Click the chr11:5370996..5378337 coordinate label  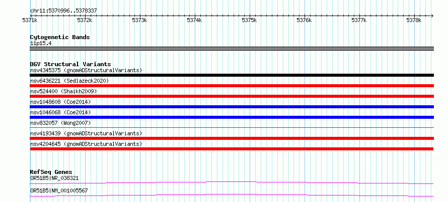point(63,11)
